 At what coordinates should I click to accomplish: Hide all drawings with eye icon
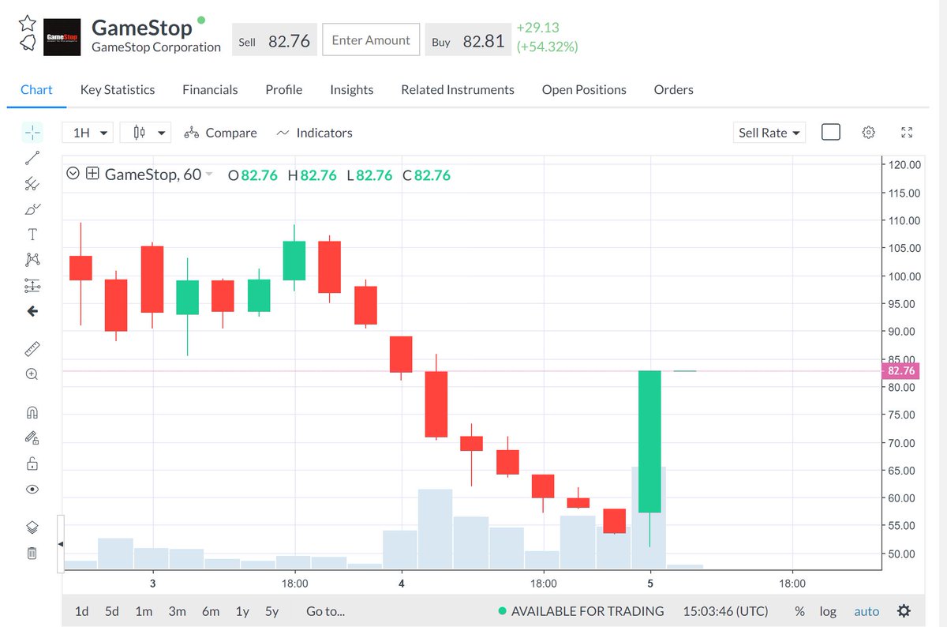pos(32,489)
